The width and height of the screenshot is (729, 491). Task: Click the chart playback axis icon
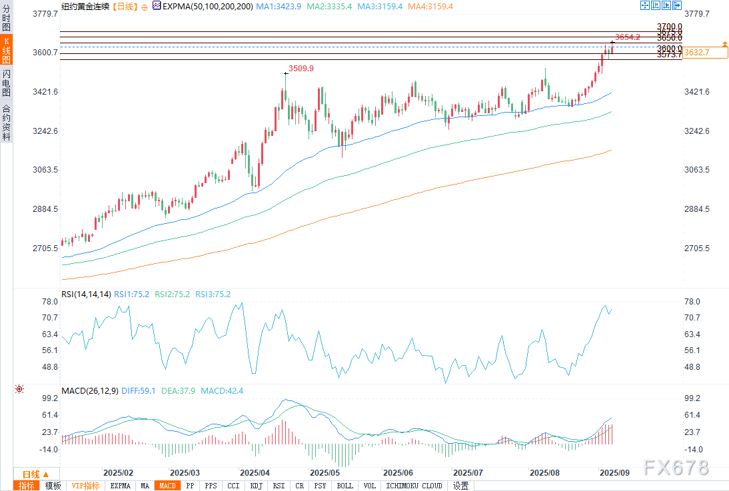point(666,5)
